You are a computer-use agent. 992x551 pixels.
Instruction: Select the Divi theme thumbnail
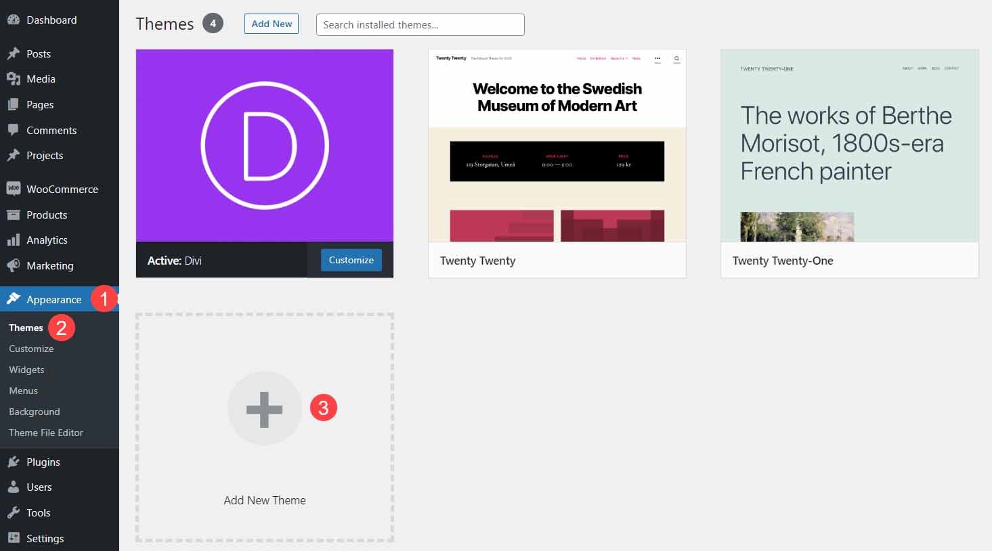pos(265,146)
